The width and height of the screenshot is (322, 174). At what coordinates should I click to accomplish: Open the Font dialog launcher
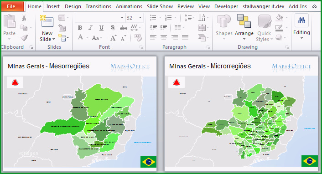coord(141,47)
